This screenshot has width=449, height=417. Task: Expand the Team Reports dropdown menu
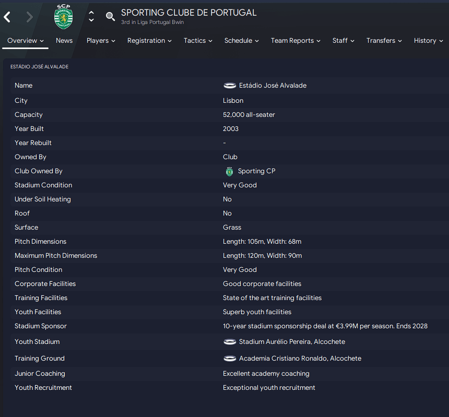(296, 41)
